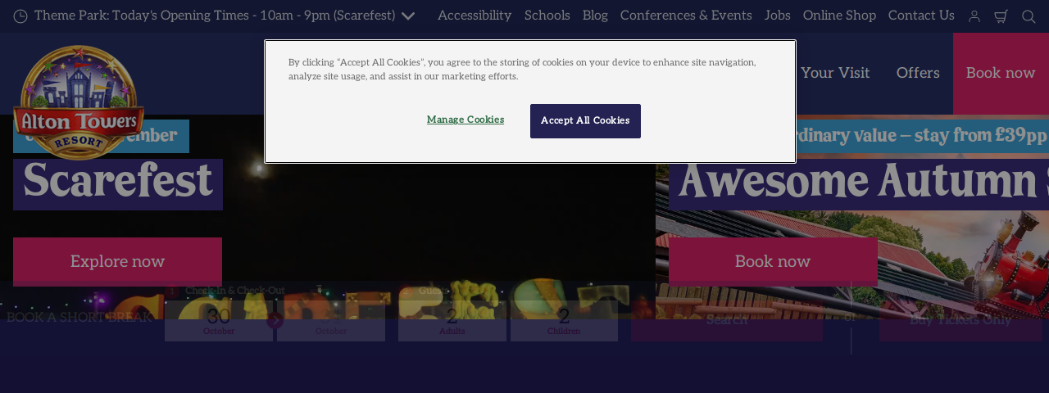Change the 2 Adults guest field
Screen dimensions: 1049x393
pyautogui.click(x=452, y=320)
